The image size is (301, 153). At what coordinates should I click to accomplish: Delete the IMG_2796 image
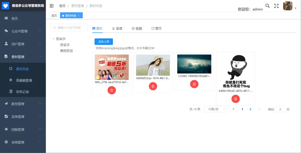112,90
